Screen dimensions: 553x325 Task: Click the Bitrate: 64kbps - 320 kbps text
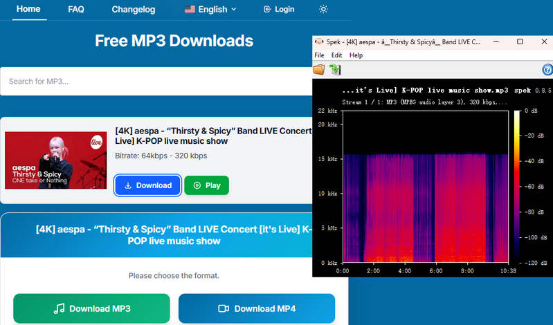(x=161, y=156)
